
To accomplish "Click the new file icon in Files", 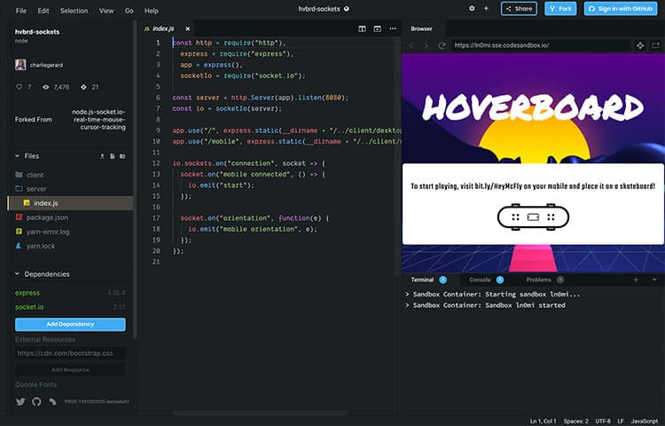I will pyautogui.click(x=112, y=156).
